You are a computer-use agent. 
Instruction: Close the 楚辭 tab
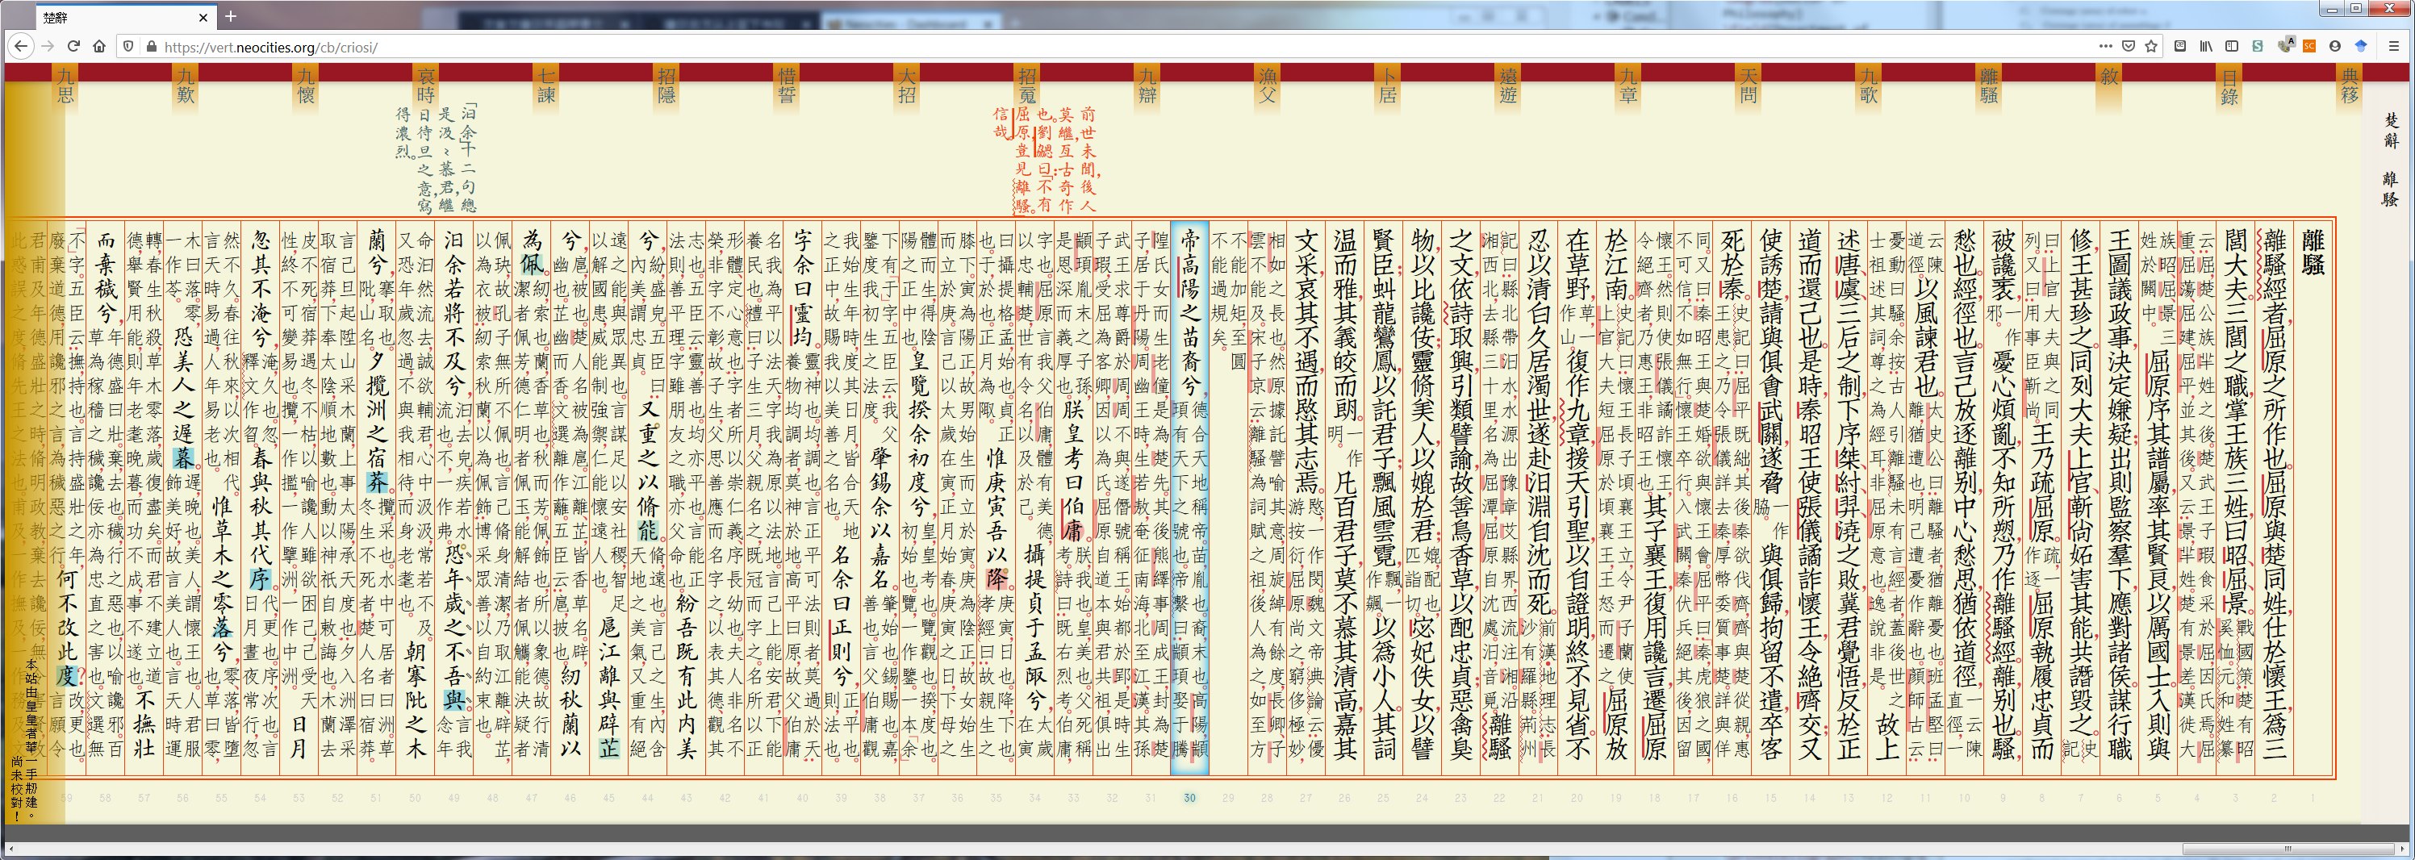tap(203, 17)
